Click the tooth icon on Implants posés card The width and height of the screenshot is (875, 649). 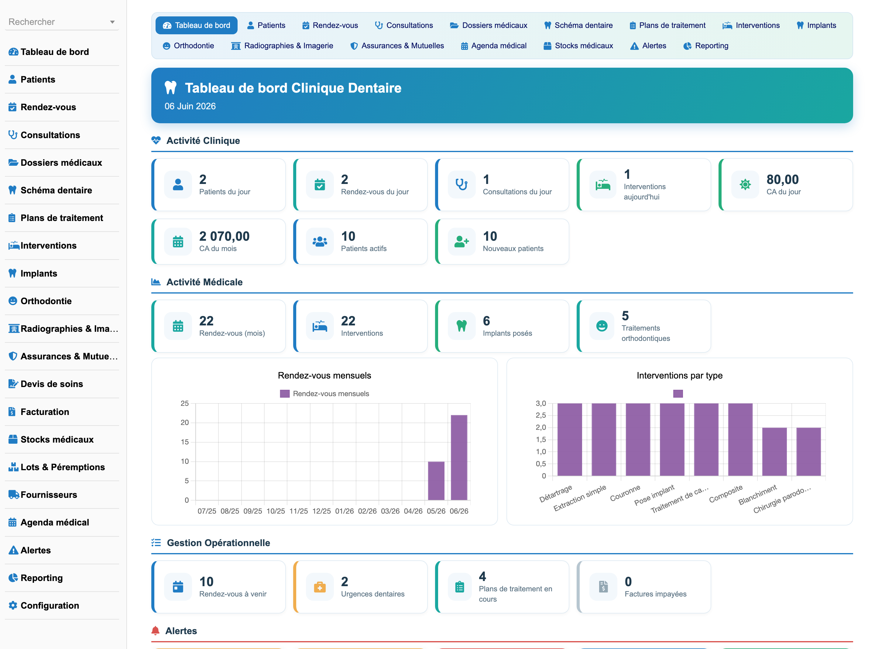click(461, 326)
